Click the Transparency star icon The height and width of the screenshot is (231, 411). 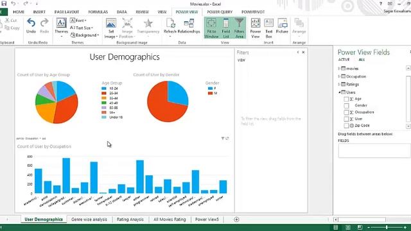(x=148, y=23)
